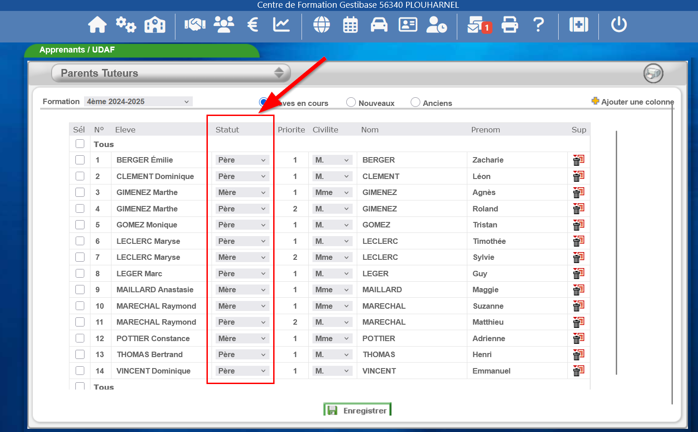Image resolution: width=698 pixels, height=432 pixels.
Task: Open the calendar icon
Action: (x=350, y=25)
